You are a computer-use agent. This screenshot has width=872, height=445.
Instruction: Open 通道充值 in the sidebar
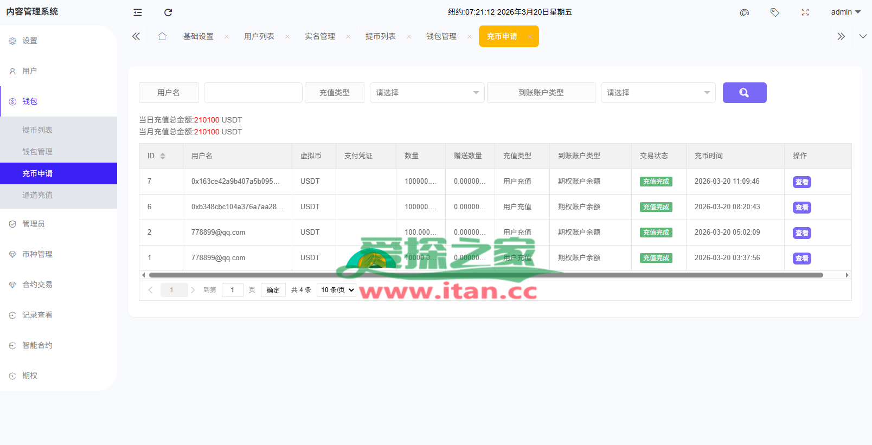[37, 195]
